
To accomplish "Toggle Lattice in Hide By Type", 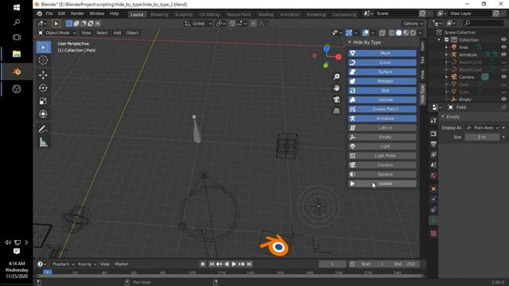I will click(x=383, y=128).
